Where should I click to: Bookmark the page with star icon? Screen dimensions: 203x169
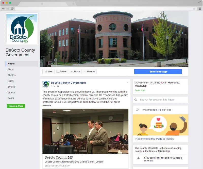pyautogui.click(x=194, y=9)
